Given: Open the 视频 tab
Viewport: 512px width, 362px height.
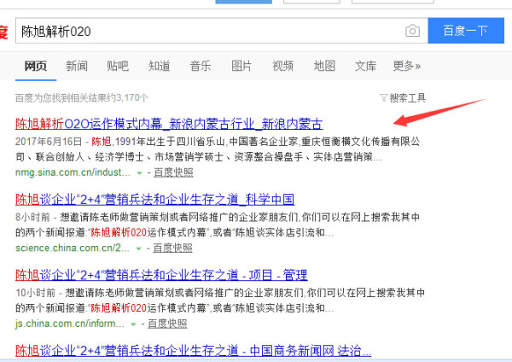Looking at the screenshot, I should (282, 66).
